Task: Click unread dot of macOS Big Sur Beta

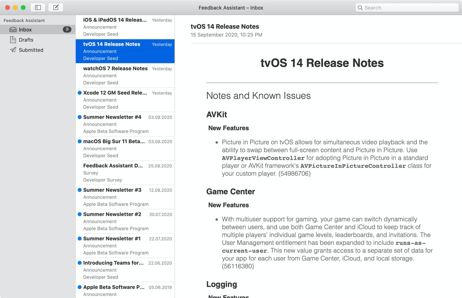Action: pyautogui.click(x=79, y=141)
